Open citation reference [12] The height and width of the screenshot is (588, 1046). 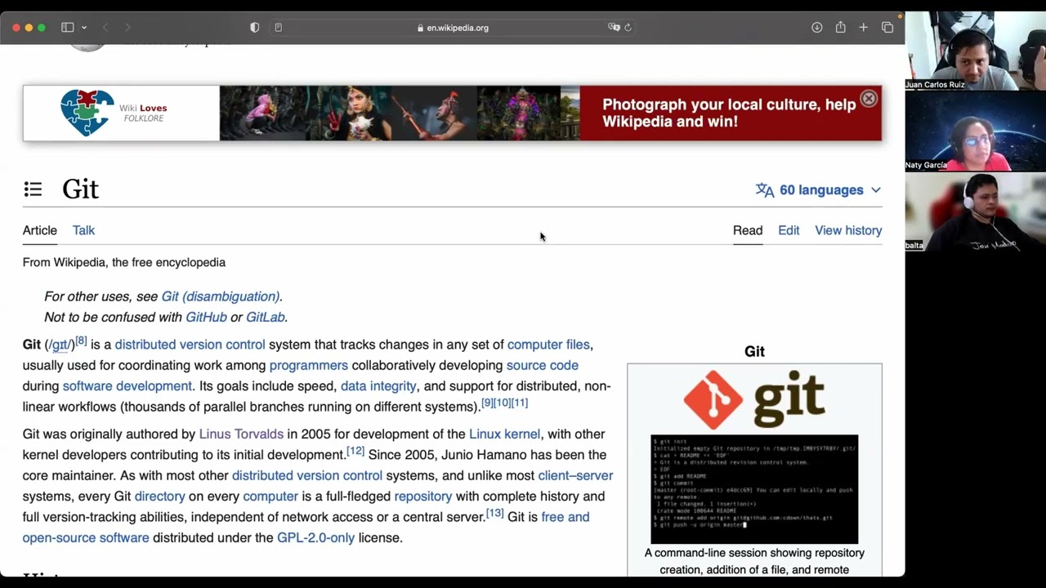[x=355, y=451]
